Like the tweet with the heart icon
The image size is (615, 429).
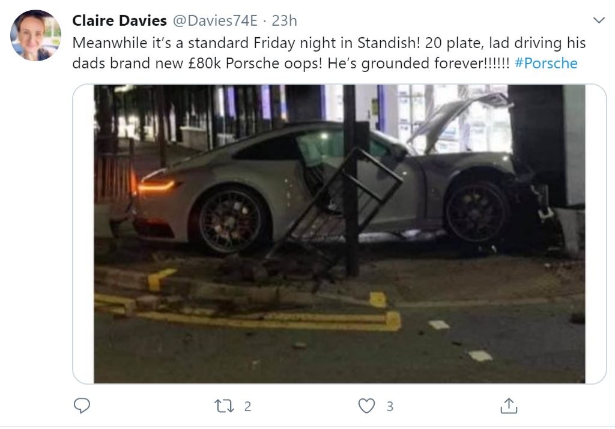coord(367,406)
